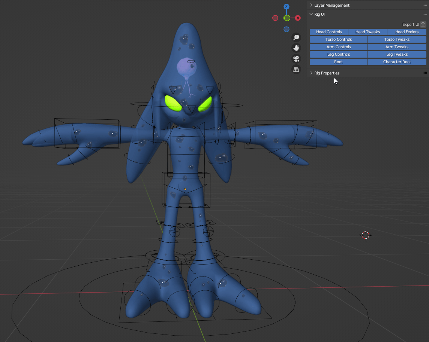The image size is (429, 342).
Task: Toggle Arm Tweaks layer
Action: pos(397,47)
